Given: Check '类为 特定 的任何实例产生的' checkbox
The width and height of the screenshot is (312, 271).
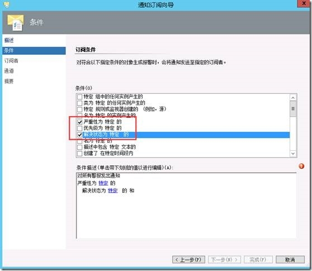Looking at the screenshot, I should 79,103.
